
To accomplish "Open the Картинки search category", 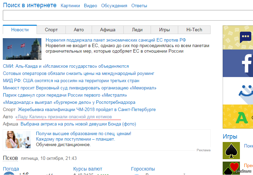I will pyautogui.click(x=70, y=6).
